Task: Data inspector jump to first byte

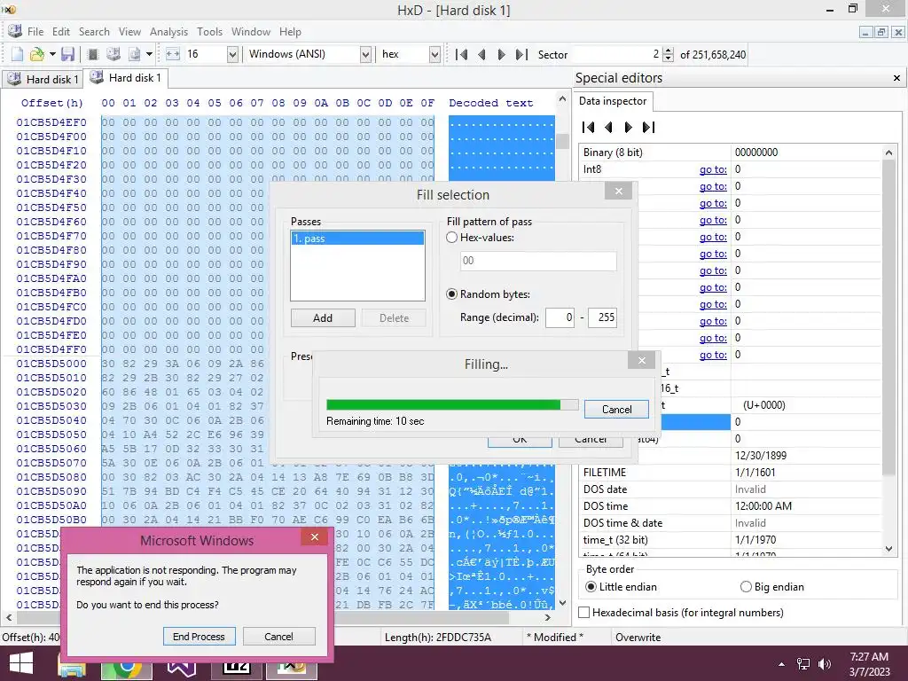Action: (589, 128)
